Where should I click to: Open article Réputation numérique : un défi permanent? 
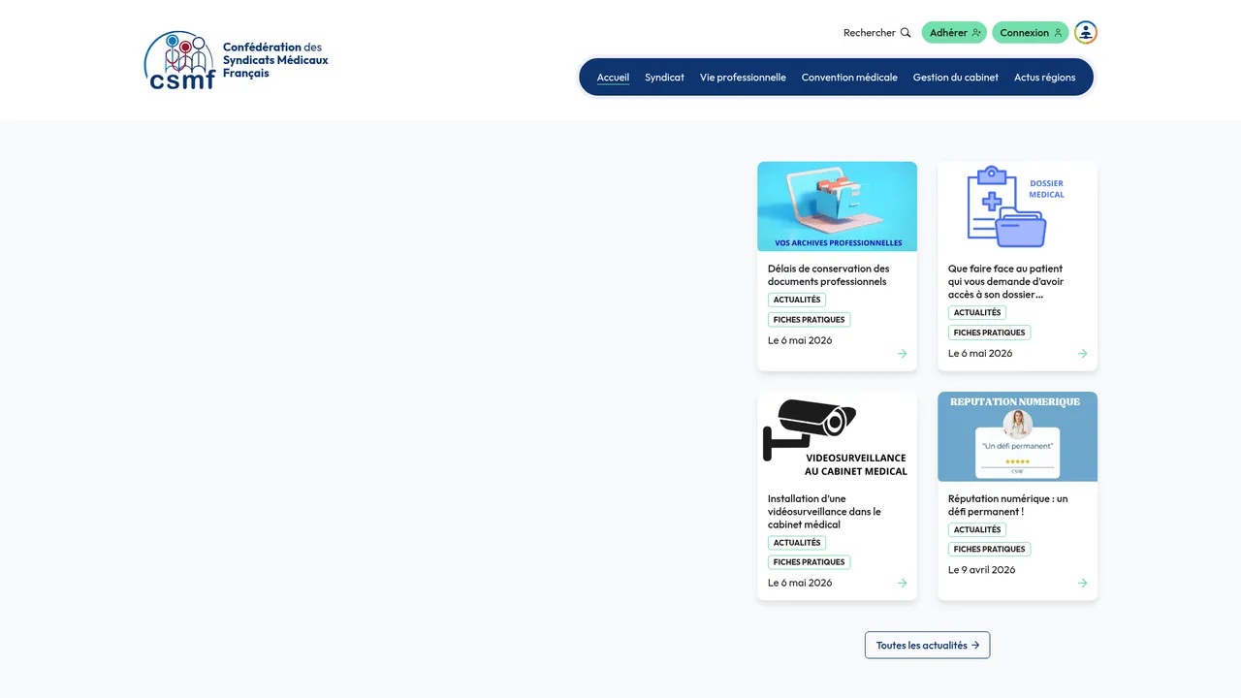tap(1008, 505)
